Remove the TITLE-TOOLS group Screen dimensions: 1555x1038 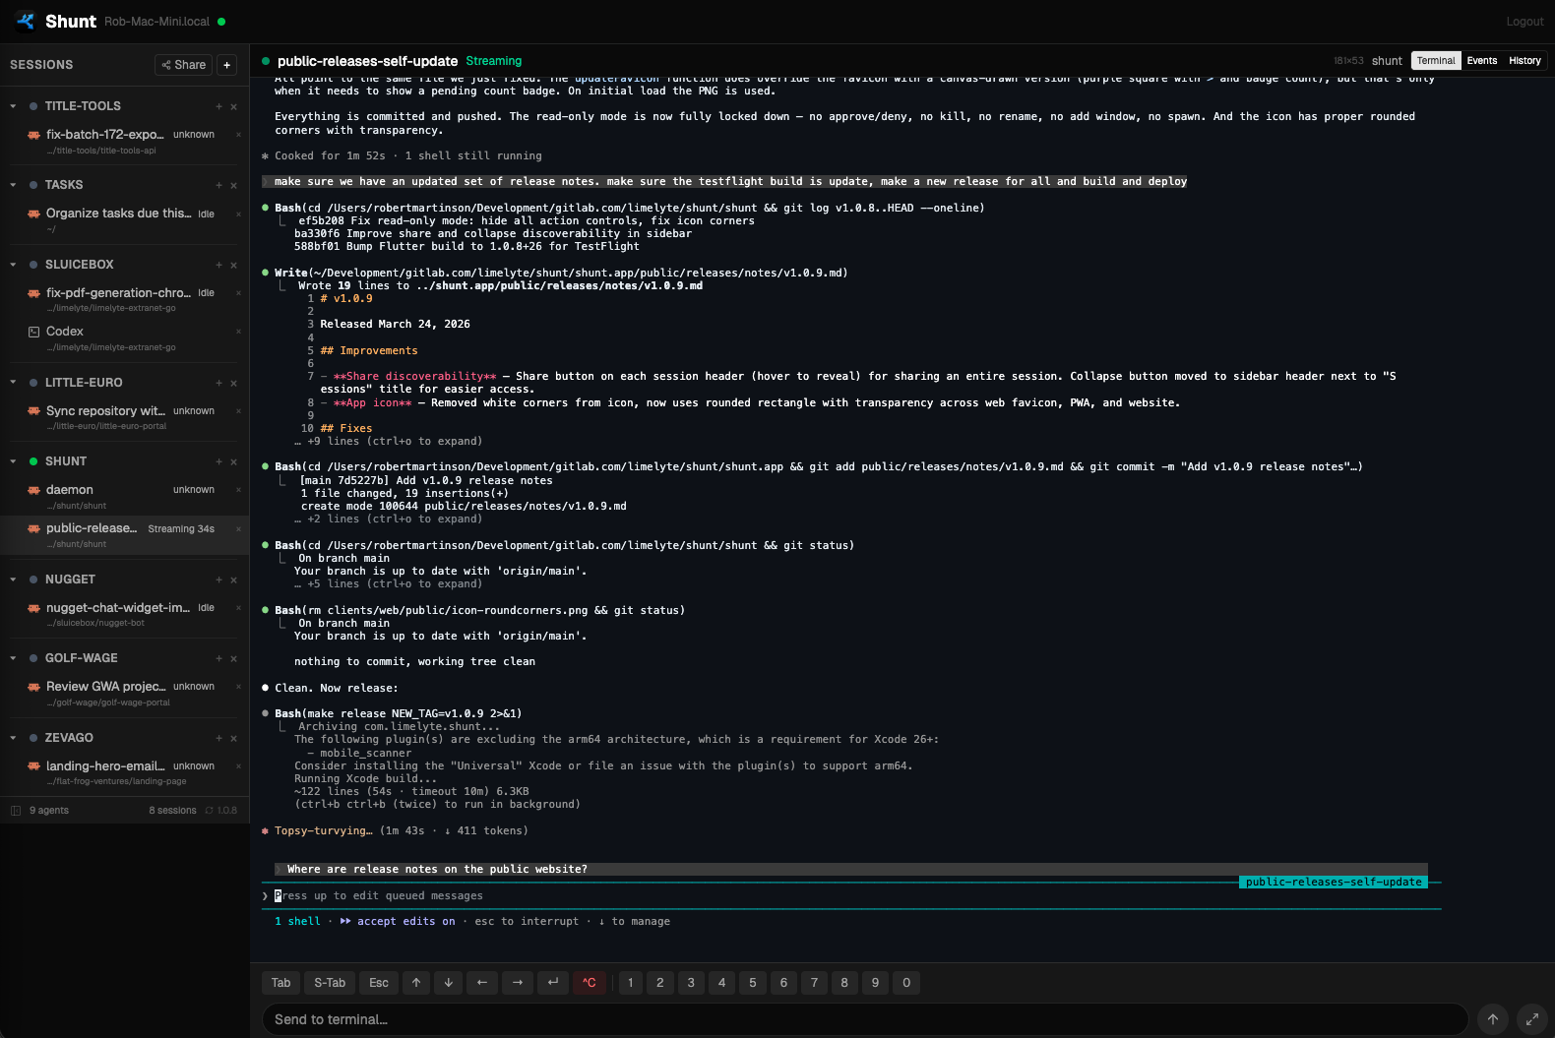(x=234, y=106)
